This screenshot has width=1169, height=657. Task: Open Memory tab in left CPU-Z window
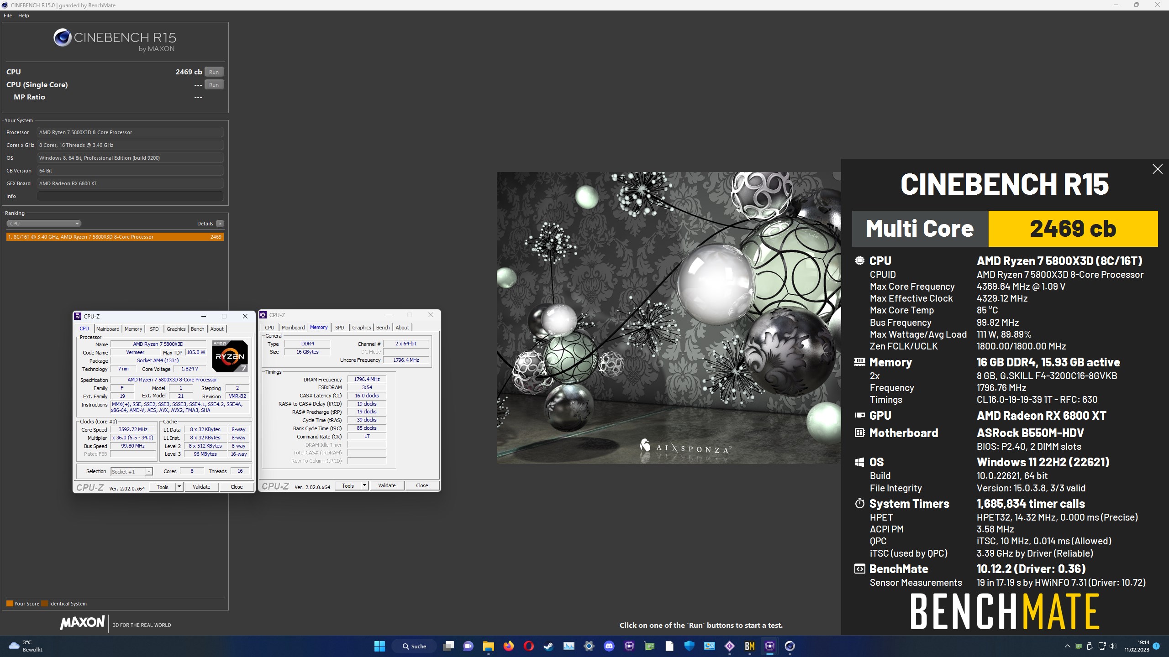[133, 328]
